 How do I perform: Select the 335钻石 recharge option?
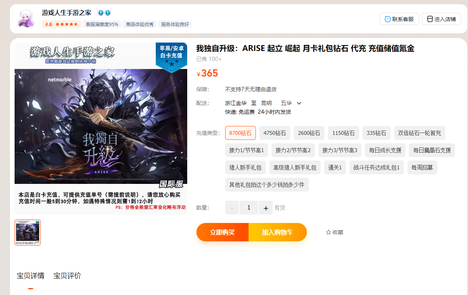pyautogui.click(x=376, y=133)
